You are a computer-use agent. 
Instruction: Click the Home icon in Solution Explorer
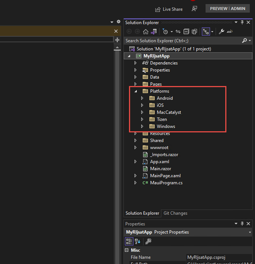[x=146, y=32]
